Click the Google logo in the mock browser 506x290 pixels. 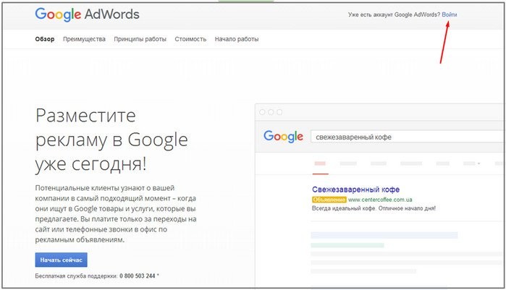283,137
